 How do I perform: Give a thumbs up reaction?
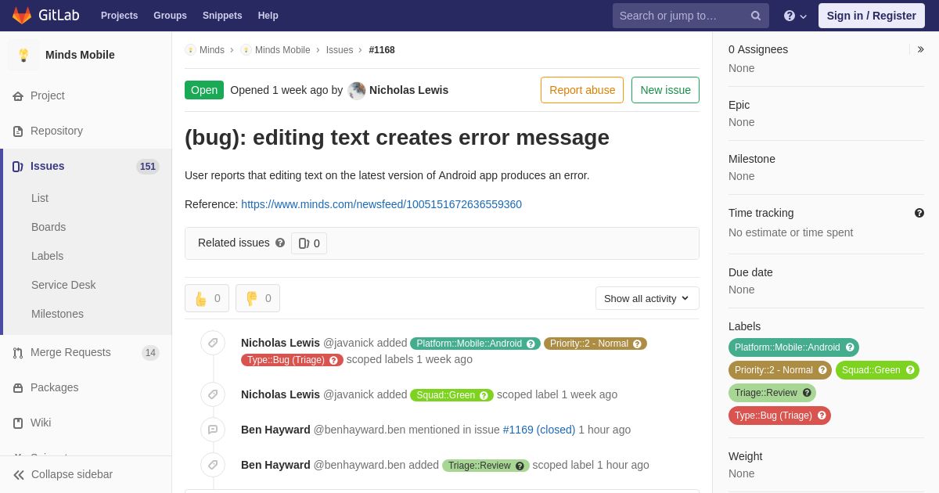(x=207, y=298)
